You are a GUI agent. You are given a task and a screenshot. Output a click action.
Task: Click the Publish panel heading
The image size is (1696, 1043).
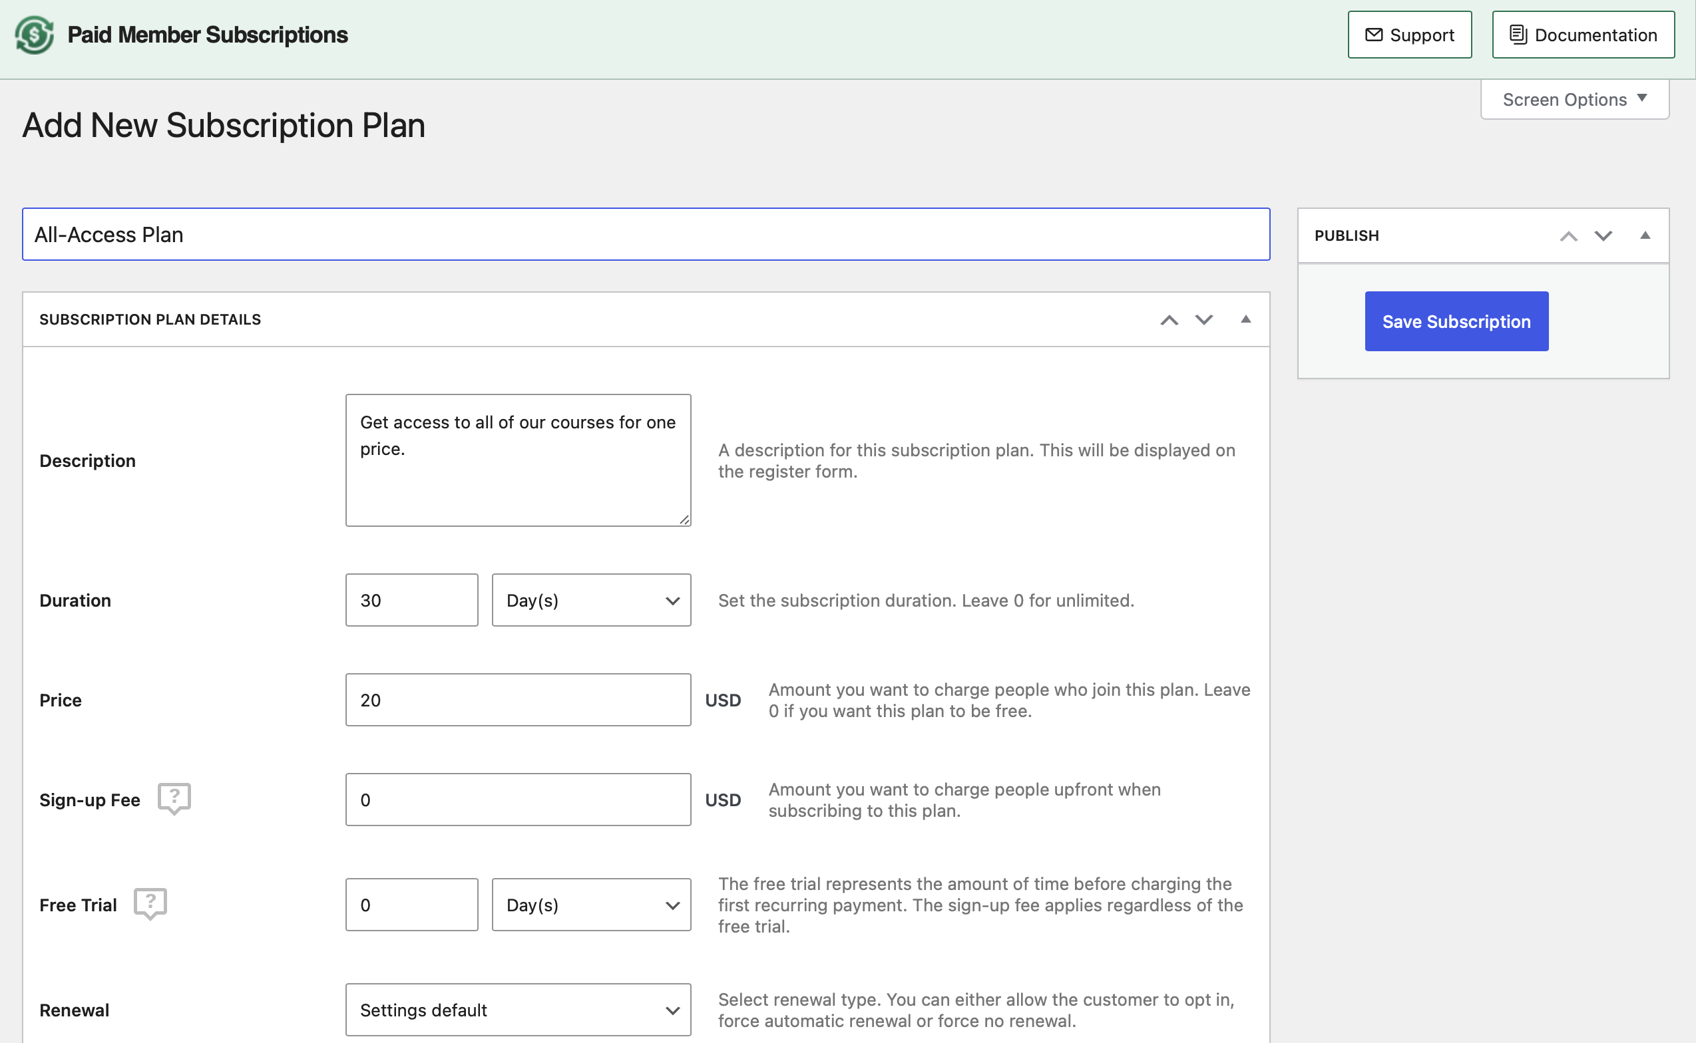(x=1346, y=235)
